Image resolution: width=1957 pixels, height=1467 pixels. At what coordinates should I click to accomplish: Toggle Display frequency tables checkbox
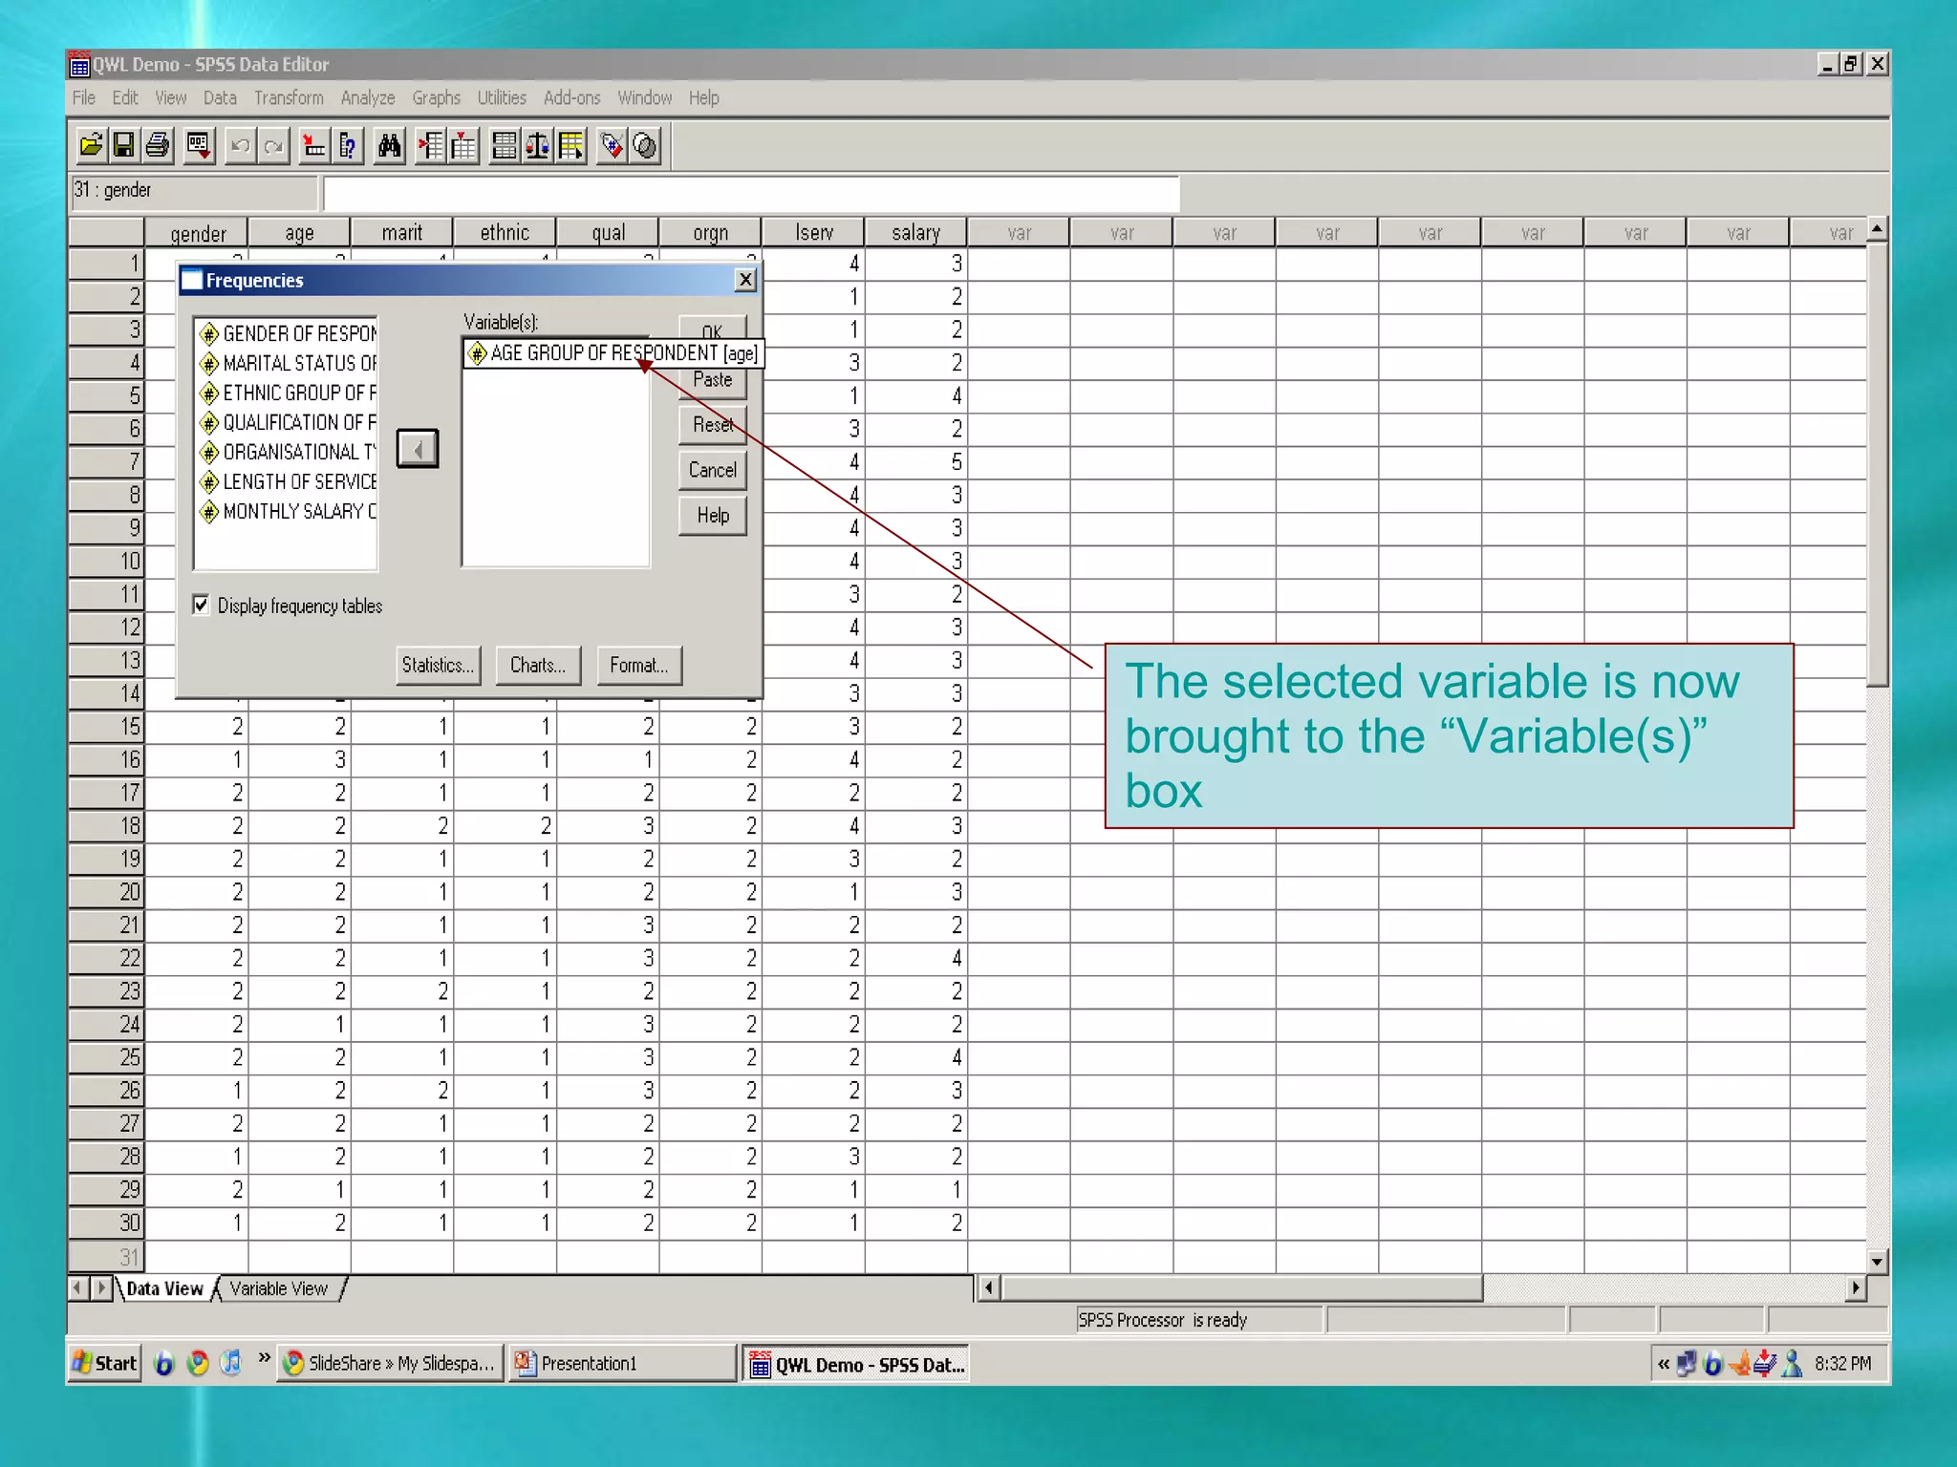201,605
